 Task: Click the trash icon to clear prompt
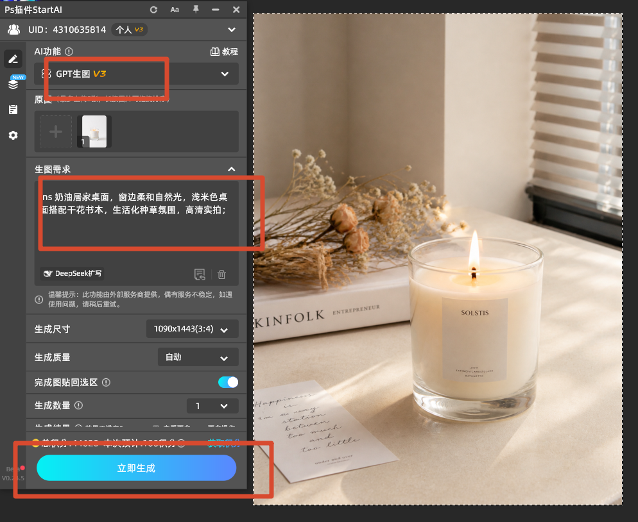221,274
